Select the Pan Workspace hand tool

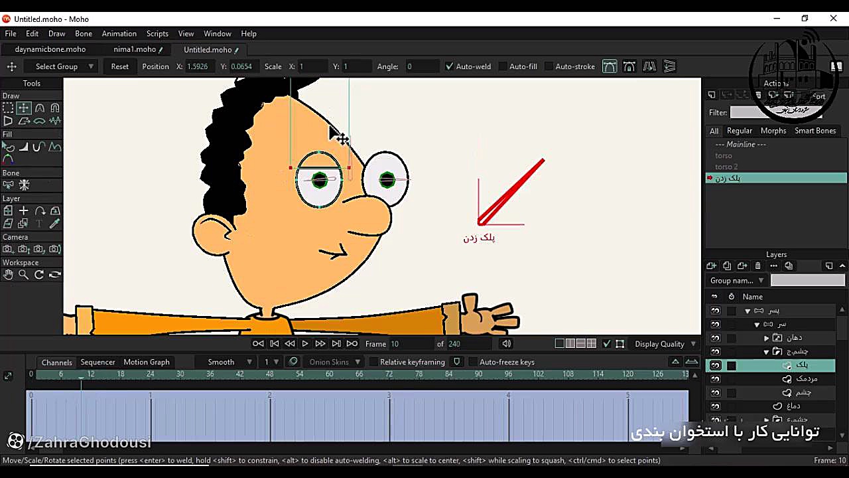tap(8, 275)
